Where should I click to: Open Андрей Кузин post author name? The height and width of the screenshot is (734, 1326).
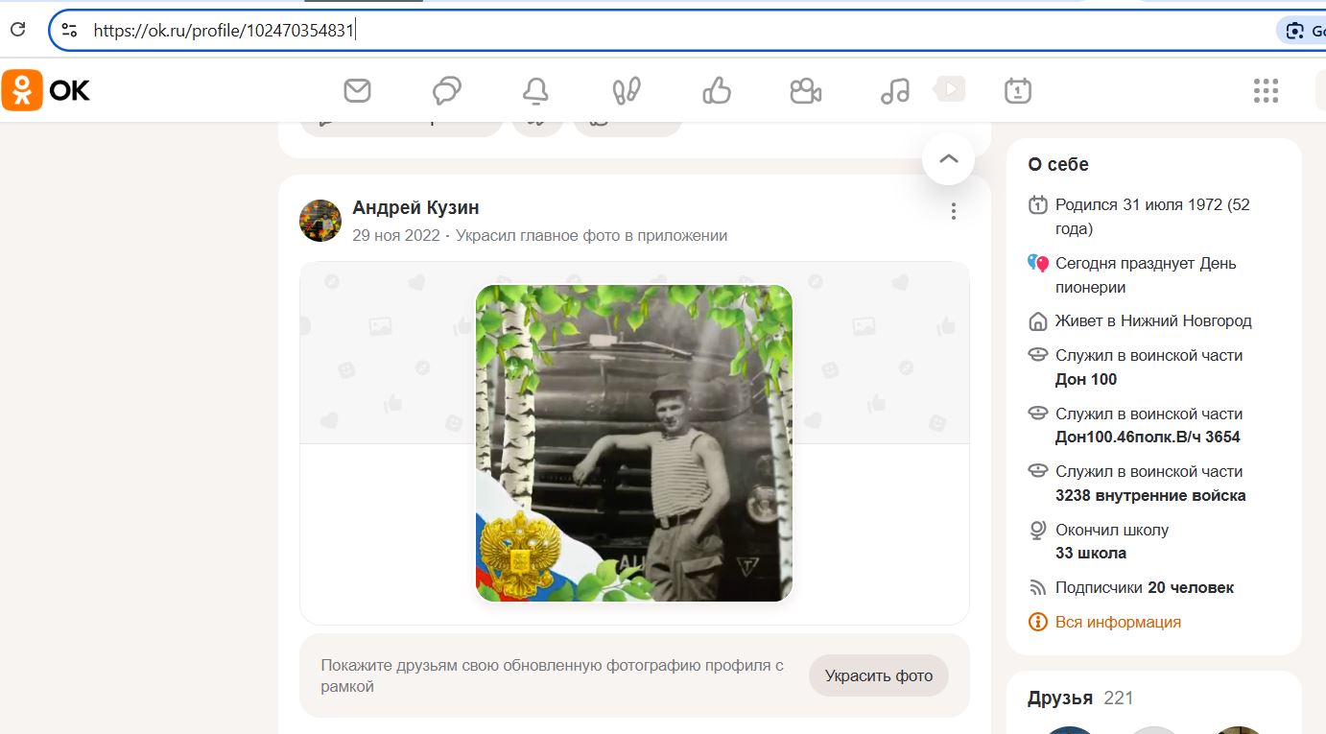(415, 207)
